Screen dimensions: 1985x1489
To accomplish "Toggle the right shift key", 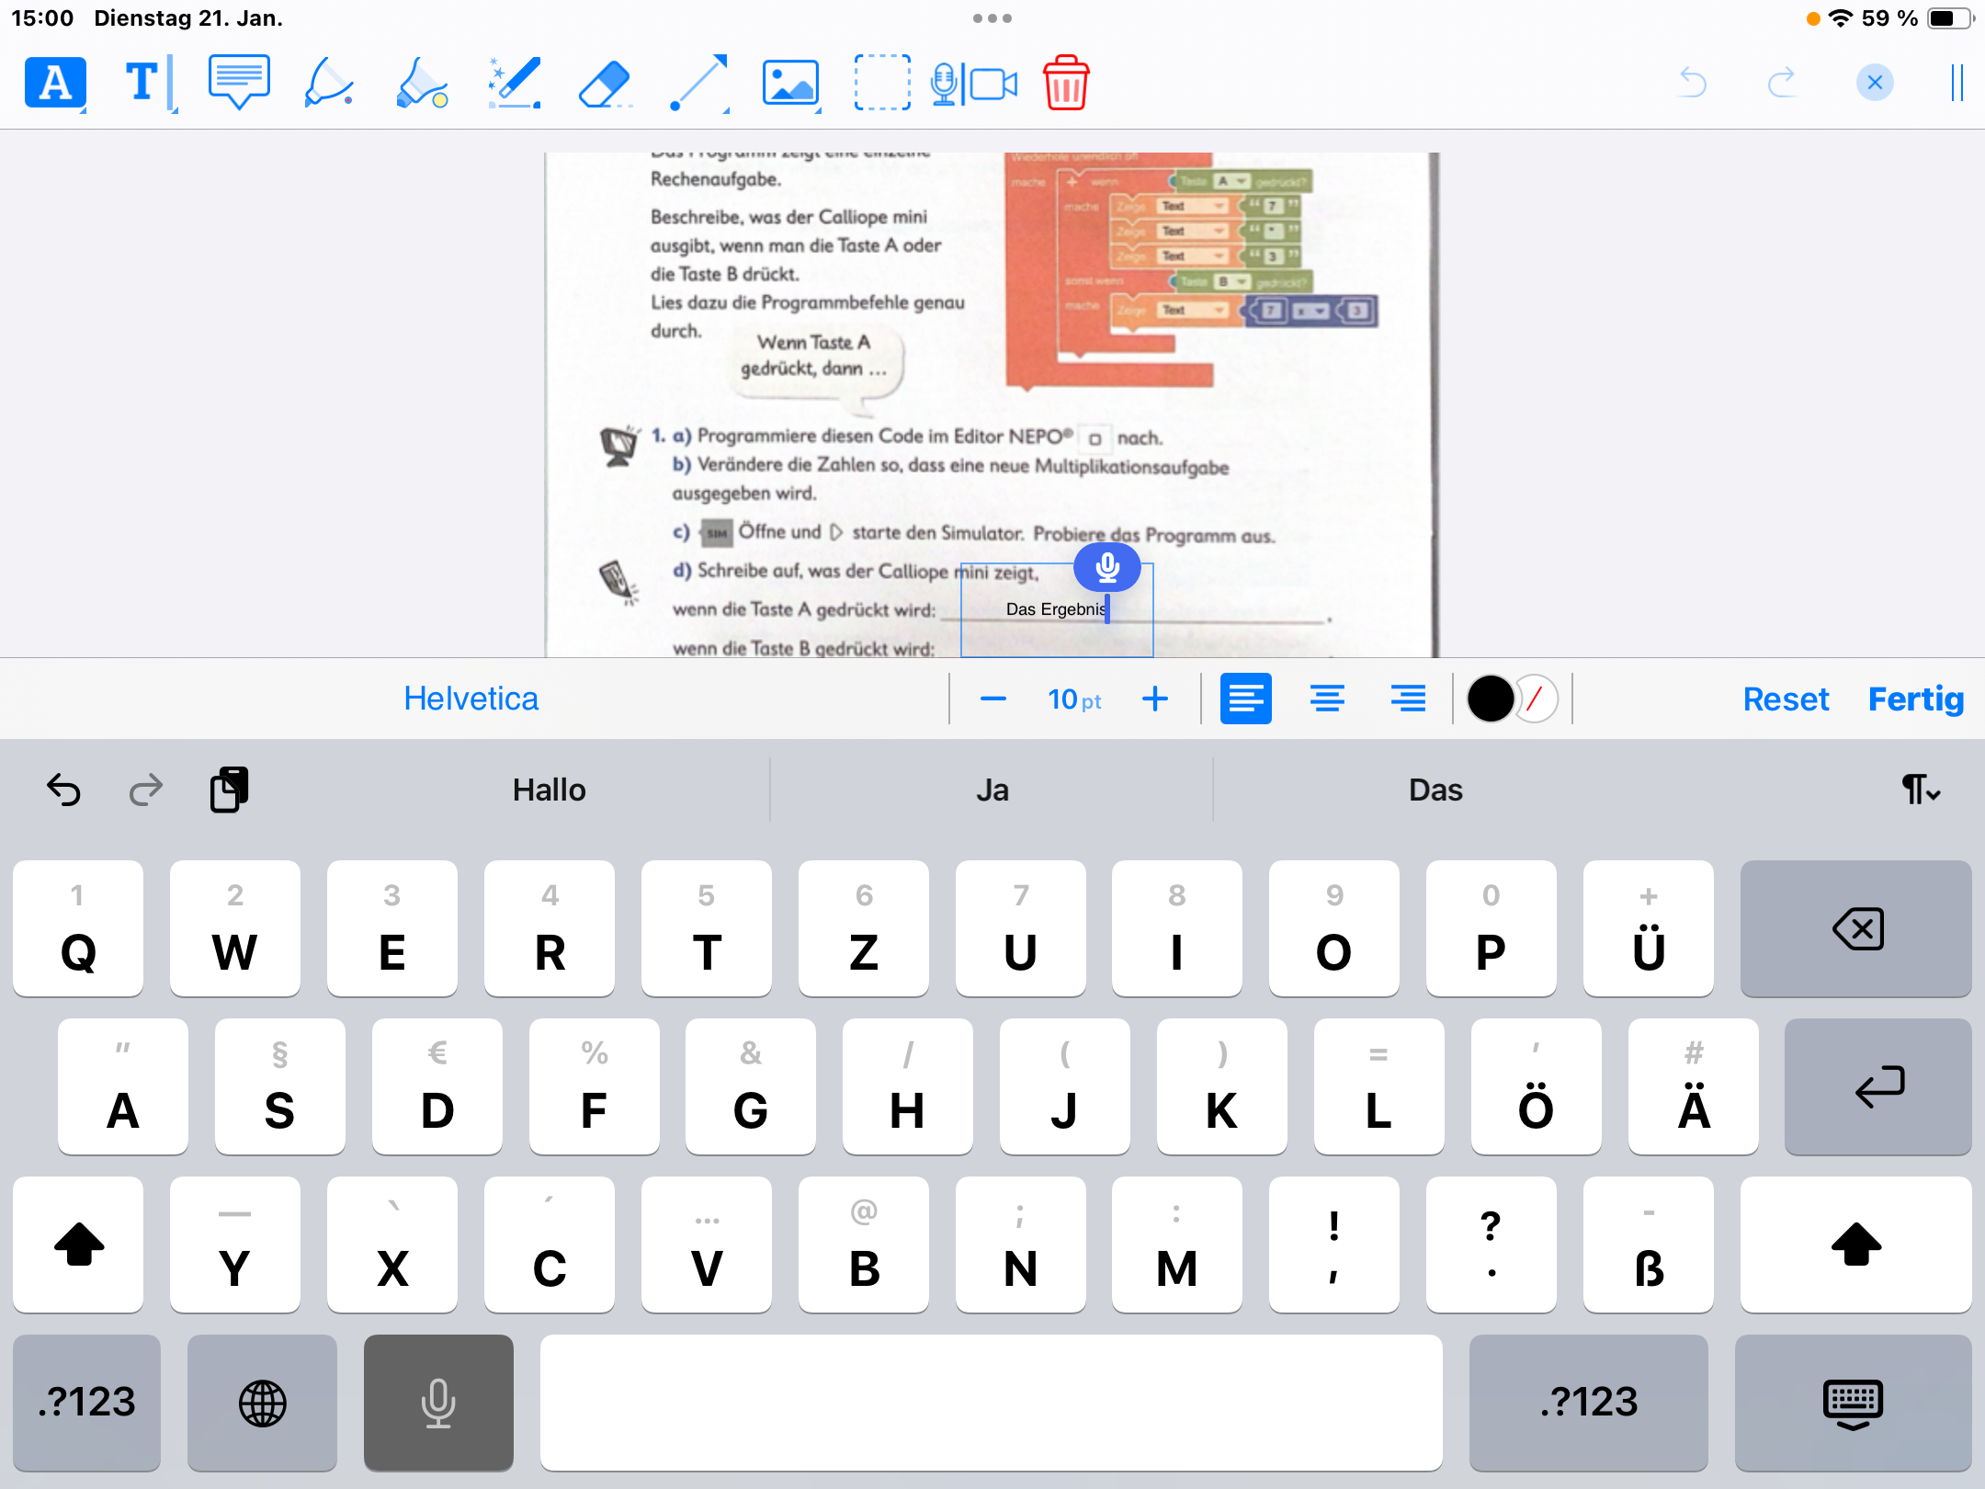I will pos(1855,1245).
